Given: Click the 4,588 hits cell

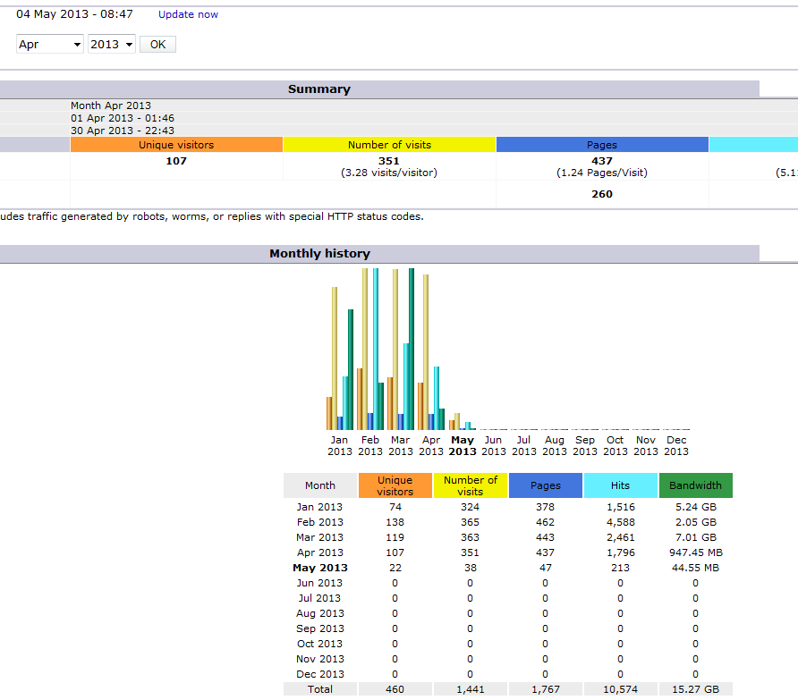Looking at the screenshot, I should (620, 522).
